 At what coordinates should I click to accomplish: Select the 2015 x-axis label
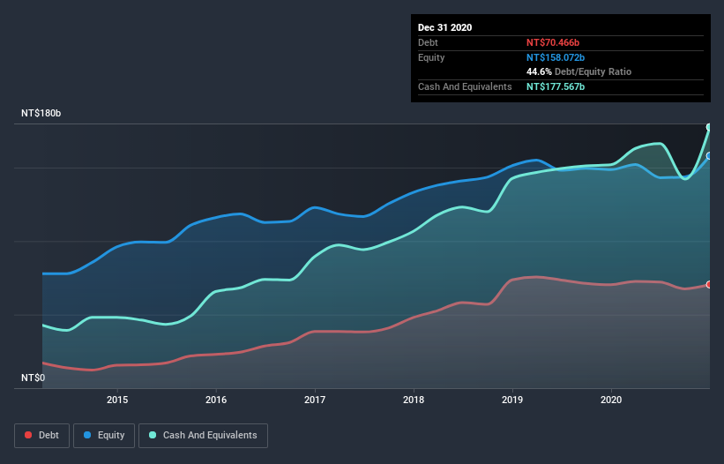tap(117, 400)
